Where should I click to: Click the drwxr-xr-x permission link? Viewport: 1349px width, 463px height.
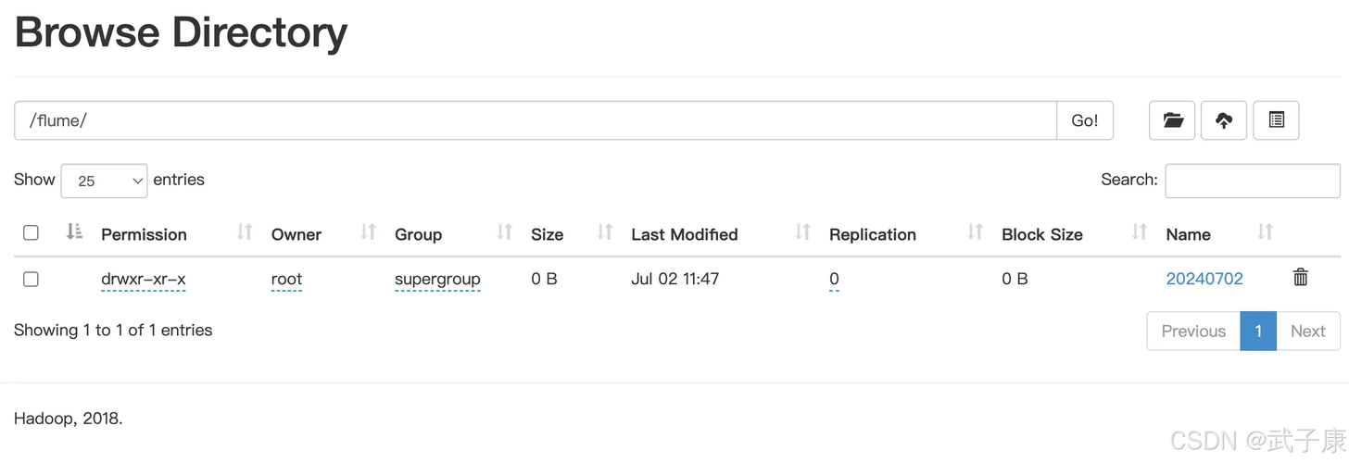[144, 279]
